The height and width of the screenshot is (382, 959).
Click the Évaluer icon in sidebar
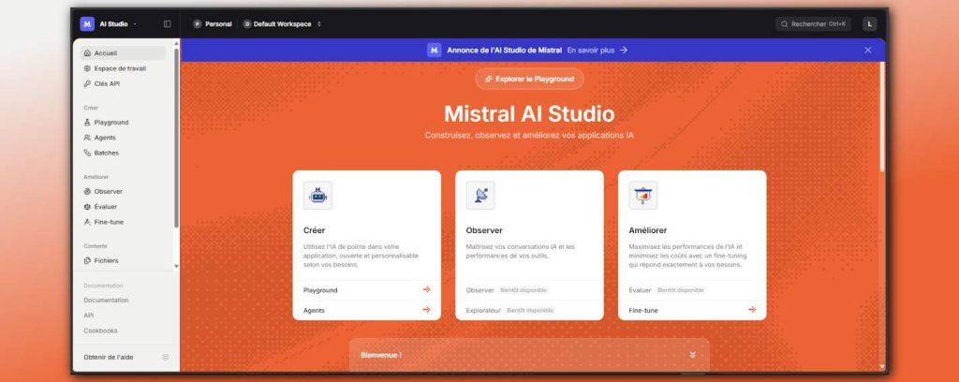pyautogui.click(x=87, y=207)
